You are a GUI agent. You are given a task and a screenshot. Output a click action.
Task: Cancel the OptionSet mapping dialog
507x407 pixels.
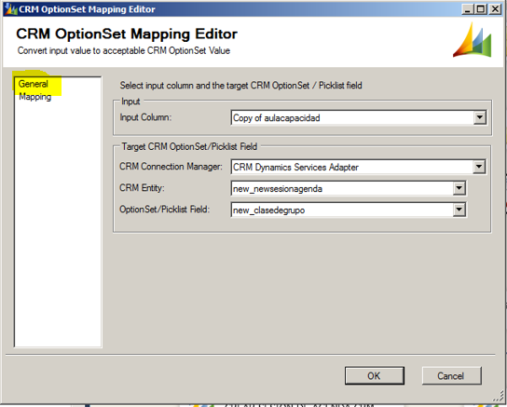(x=452, y=375)
